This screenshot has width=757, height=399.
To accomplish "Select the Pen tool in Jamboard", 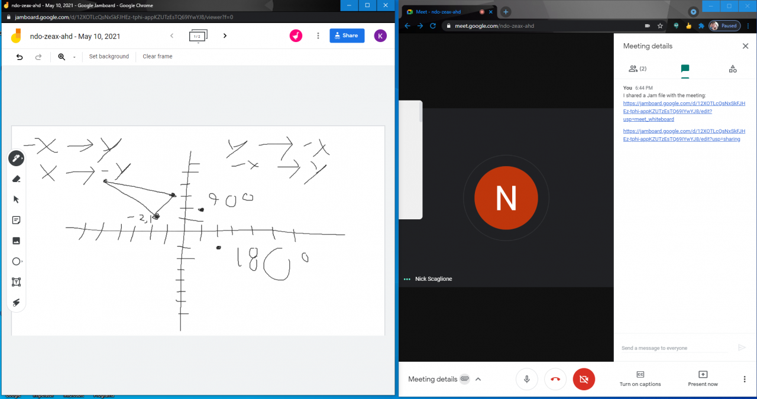I will coord(16,158).
